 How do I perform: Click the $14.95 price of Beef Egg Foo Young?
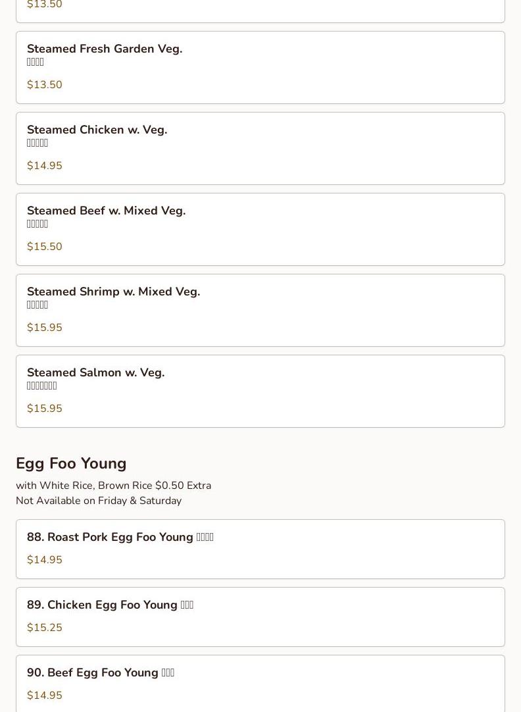45,696
